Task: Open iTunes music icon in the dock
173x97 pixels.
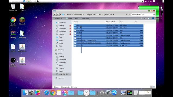Action: click(x=65, y=93)
